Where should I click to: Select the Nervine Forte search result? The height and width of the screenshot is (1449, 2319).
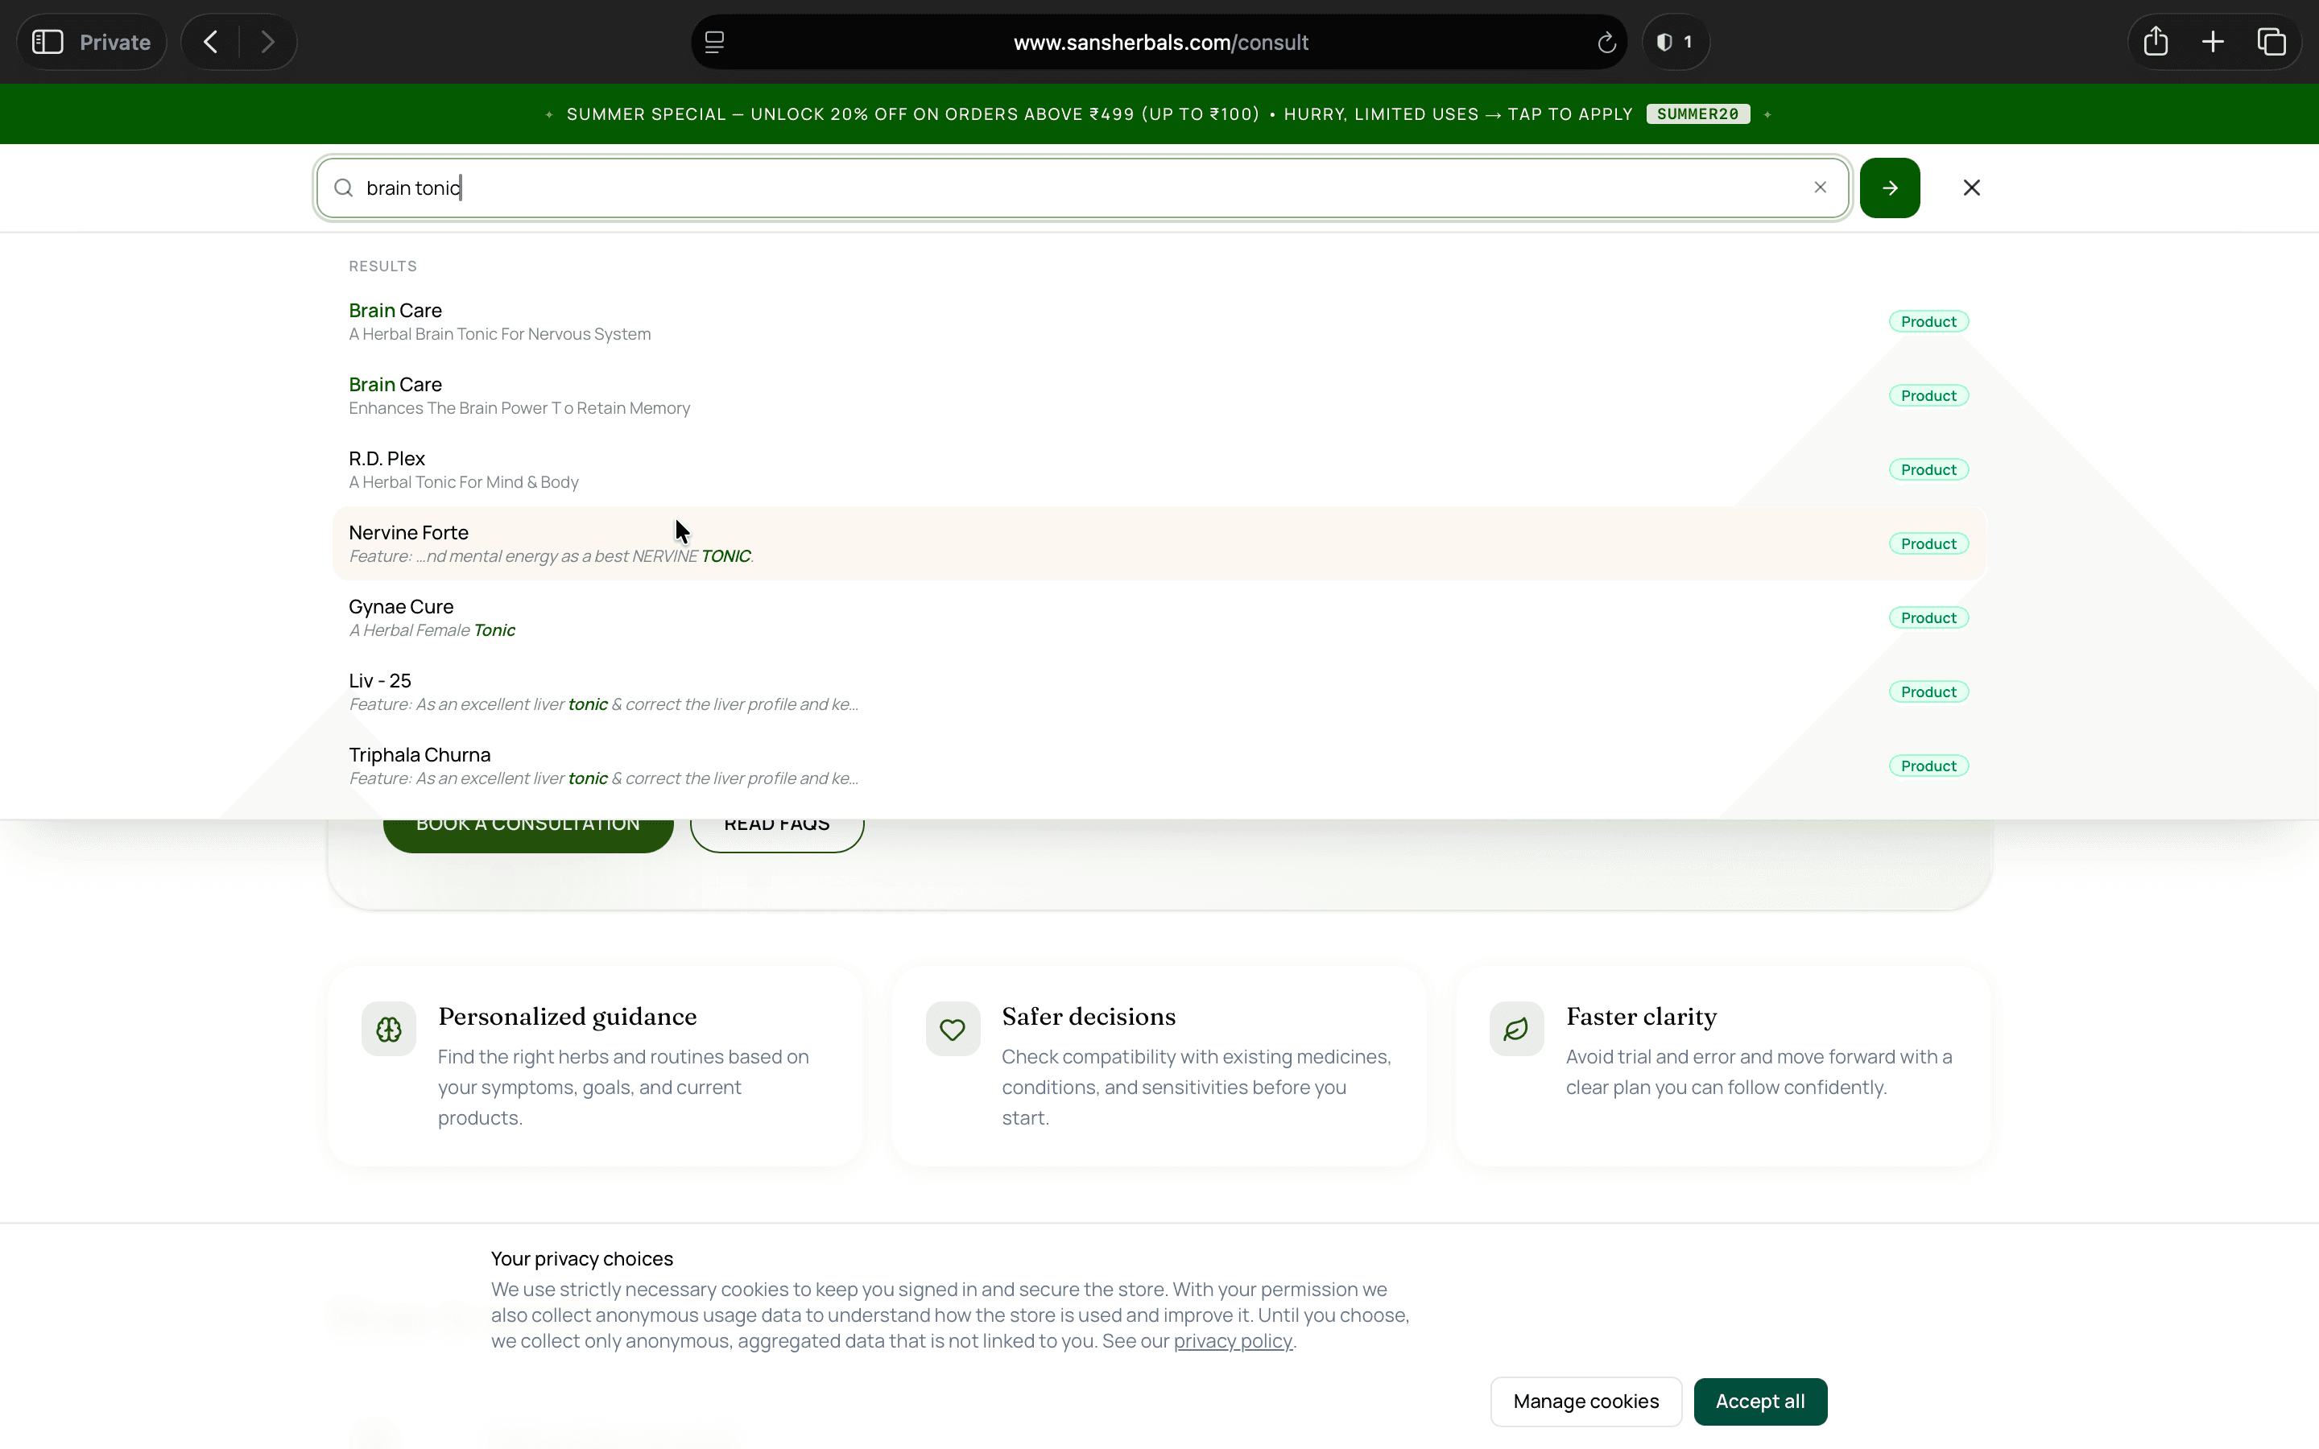[1159, 543]
